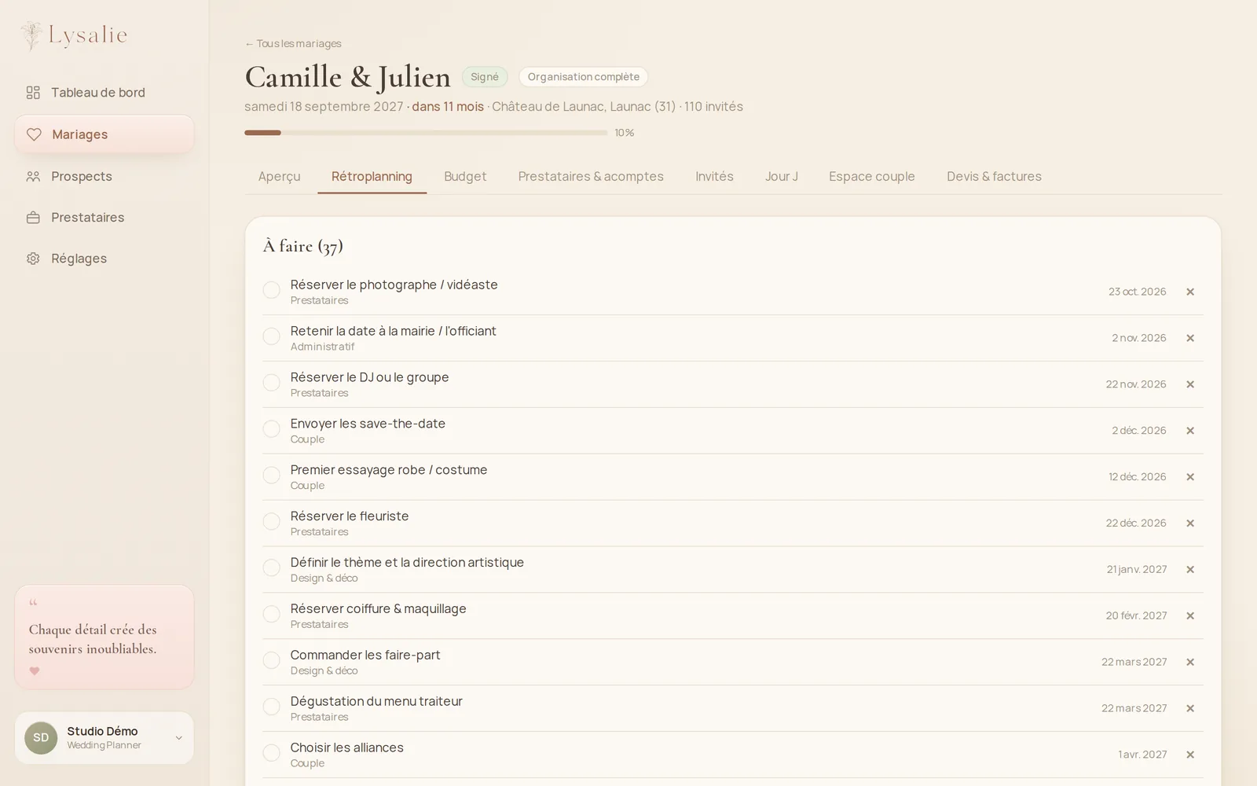The height and width of the screenshot is (786, 1257).
Task: Check 'Premier essayage robe / costume' circle
Action: coord(271,476)
